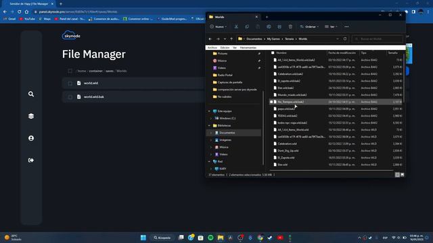Select Dont_Dig_Up.wld file
This screenshot has height=243, width=433.
288,151
